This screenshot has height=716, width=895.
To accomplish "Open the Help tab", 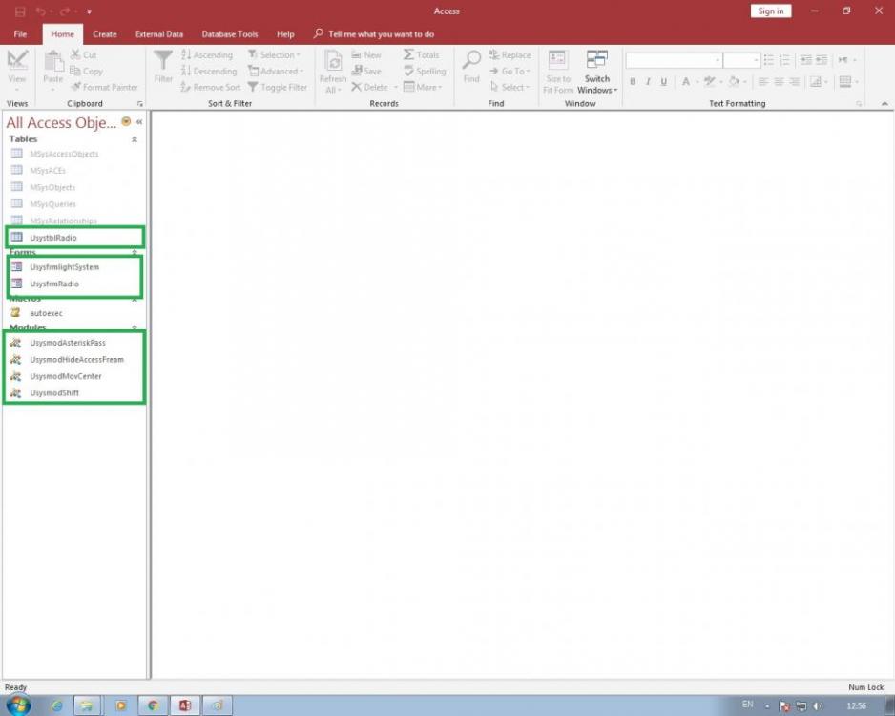I will coord(285,34).
